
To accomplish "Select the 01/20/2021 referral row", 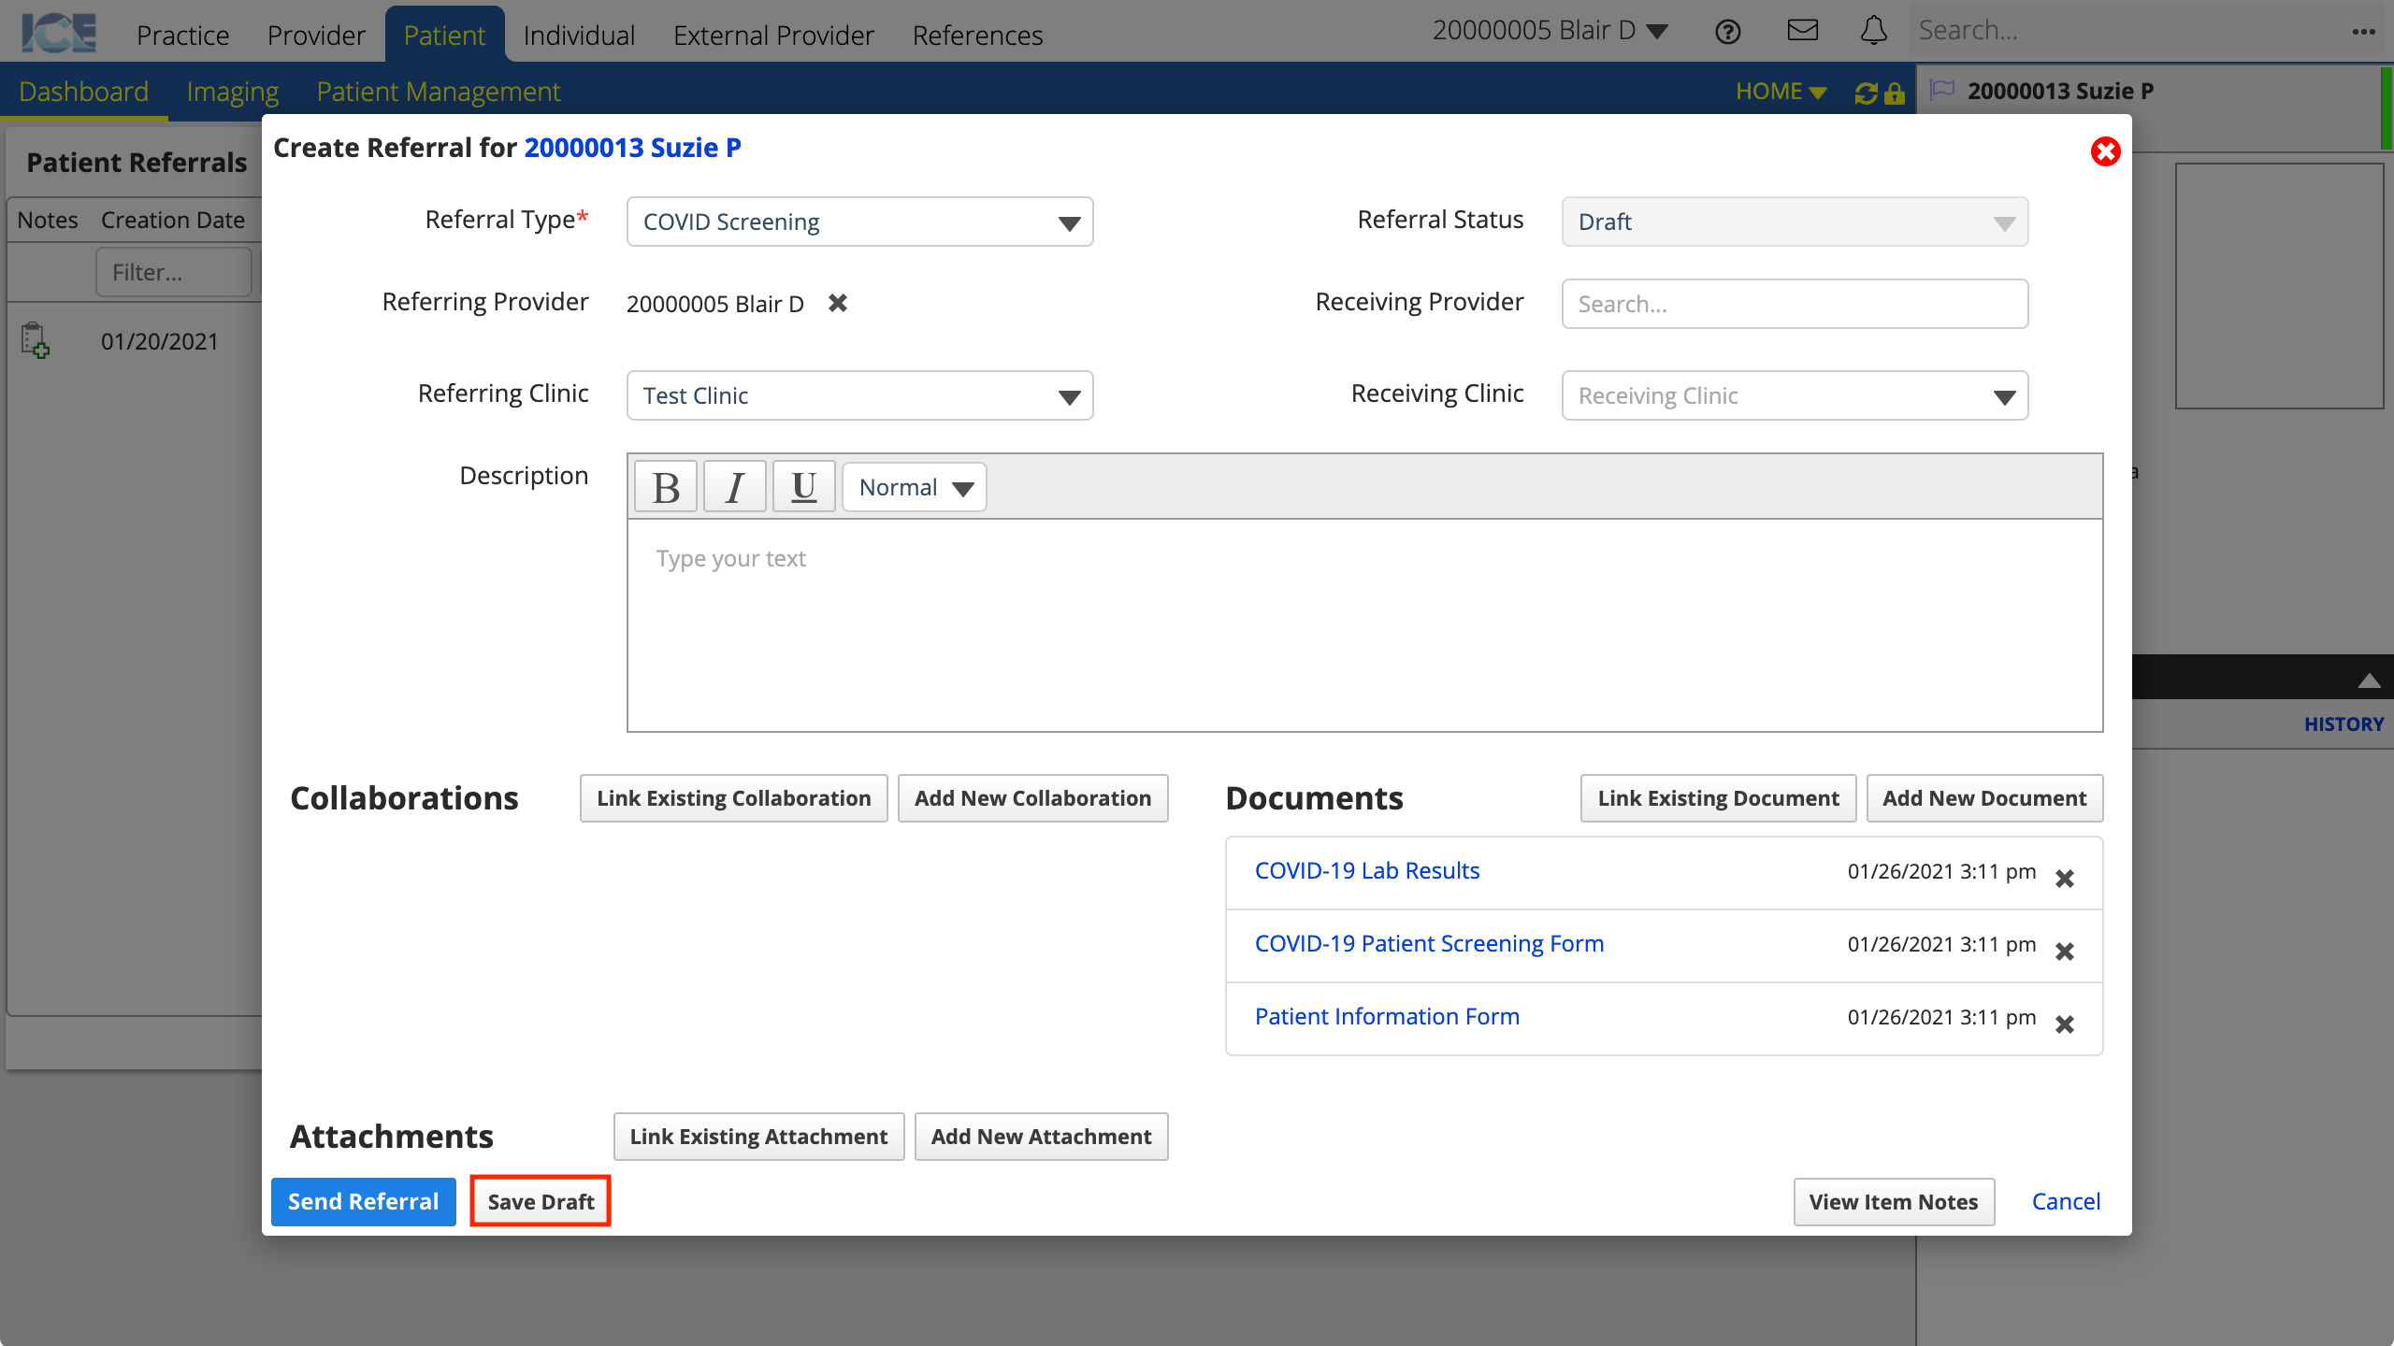I will point(136,341).
